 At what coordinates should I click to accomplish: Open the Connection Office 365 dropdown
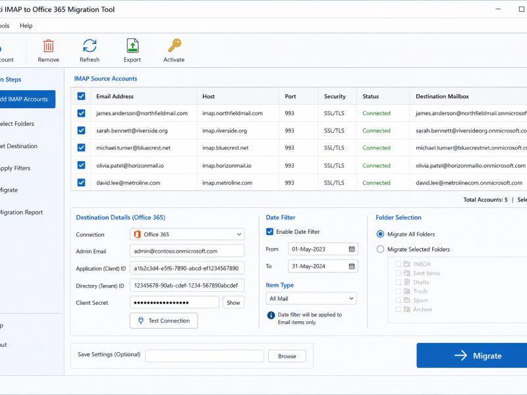[x=187, y=234]
